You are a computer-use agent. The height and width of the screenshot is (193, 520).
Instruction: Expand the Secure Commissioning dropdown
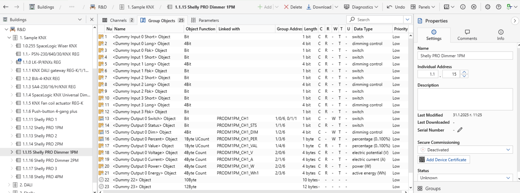coord(508,150)
